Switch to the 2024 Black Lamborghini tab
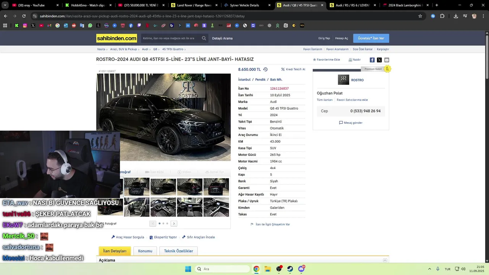 point(405,5)
